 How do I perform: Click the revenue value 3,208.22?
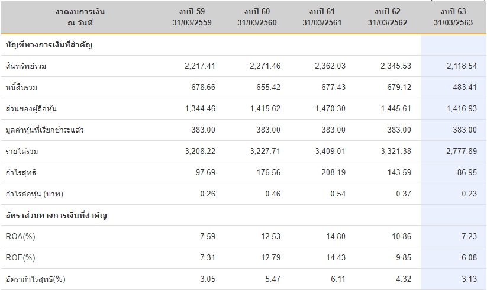pyautogui.click(x=199, y=152)
